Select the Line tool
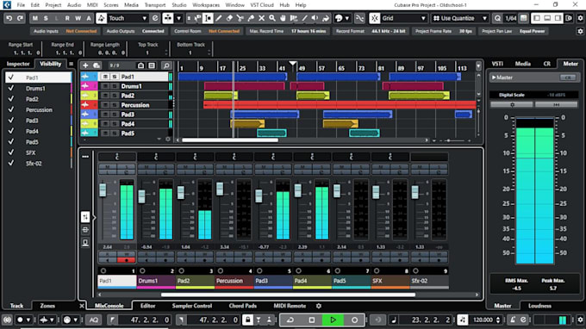This screenshot has width=586, height=329. pyautogui.click(x=304, y=18)
